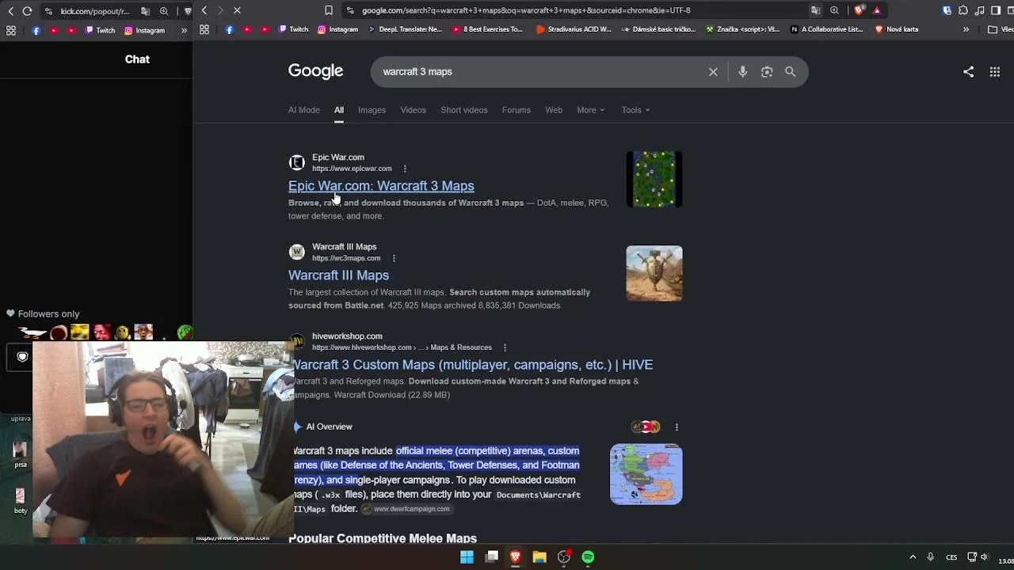Open the HIVE Custom Maps result link
This screenshot has width=1014, height=570.
472,365
